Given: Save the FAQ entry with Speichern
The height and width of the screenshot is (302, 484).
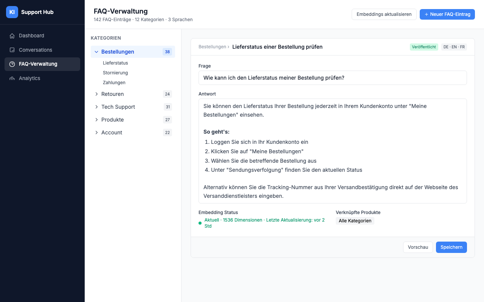Looking at the screenshot, I should pos(451,247).
